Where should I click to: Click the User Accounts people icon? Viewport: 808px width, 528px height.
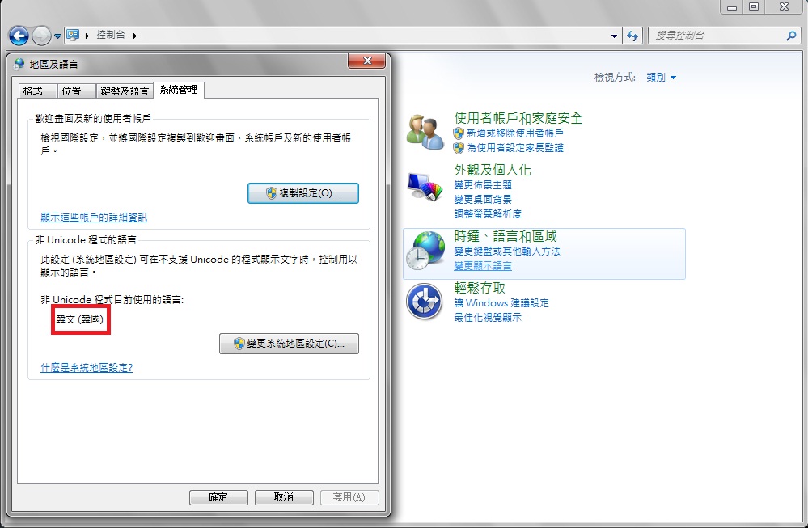click(425, 133)
